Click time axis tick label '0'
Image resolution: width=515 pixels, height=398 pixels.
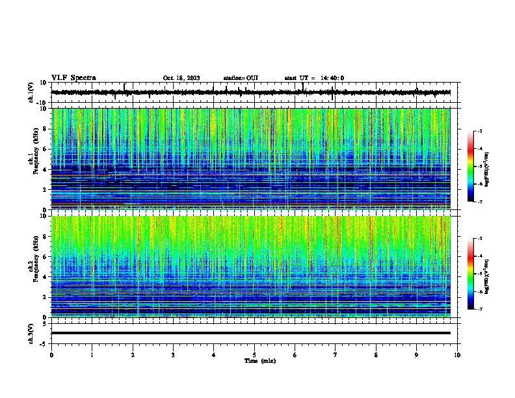point(51,355)
